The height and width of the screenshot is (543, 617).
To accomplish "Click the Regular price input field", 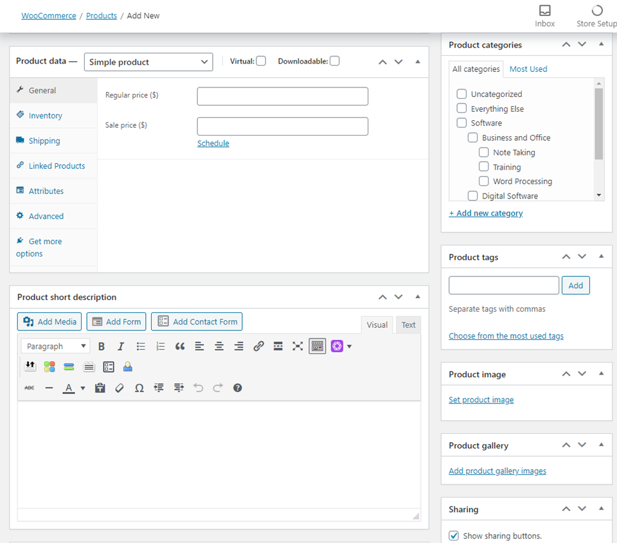I will pyautogui.click(x=283, y=96).
